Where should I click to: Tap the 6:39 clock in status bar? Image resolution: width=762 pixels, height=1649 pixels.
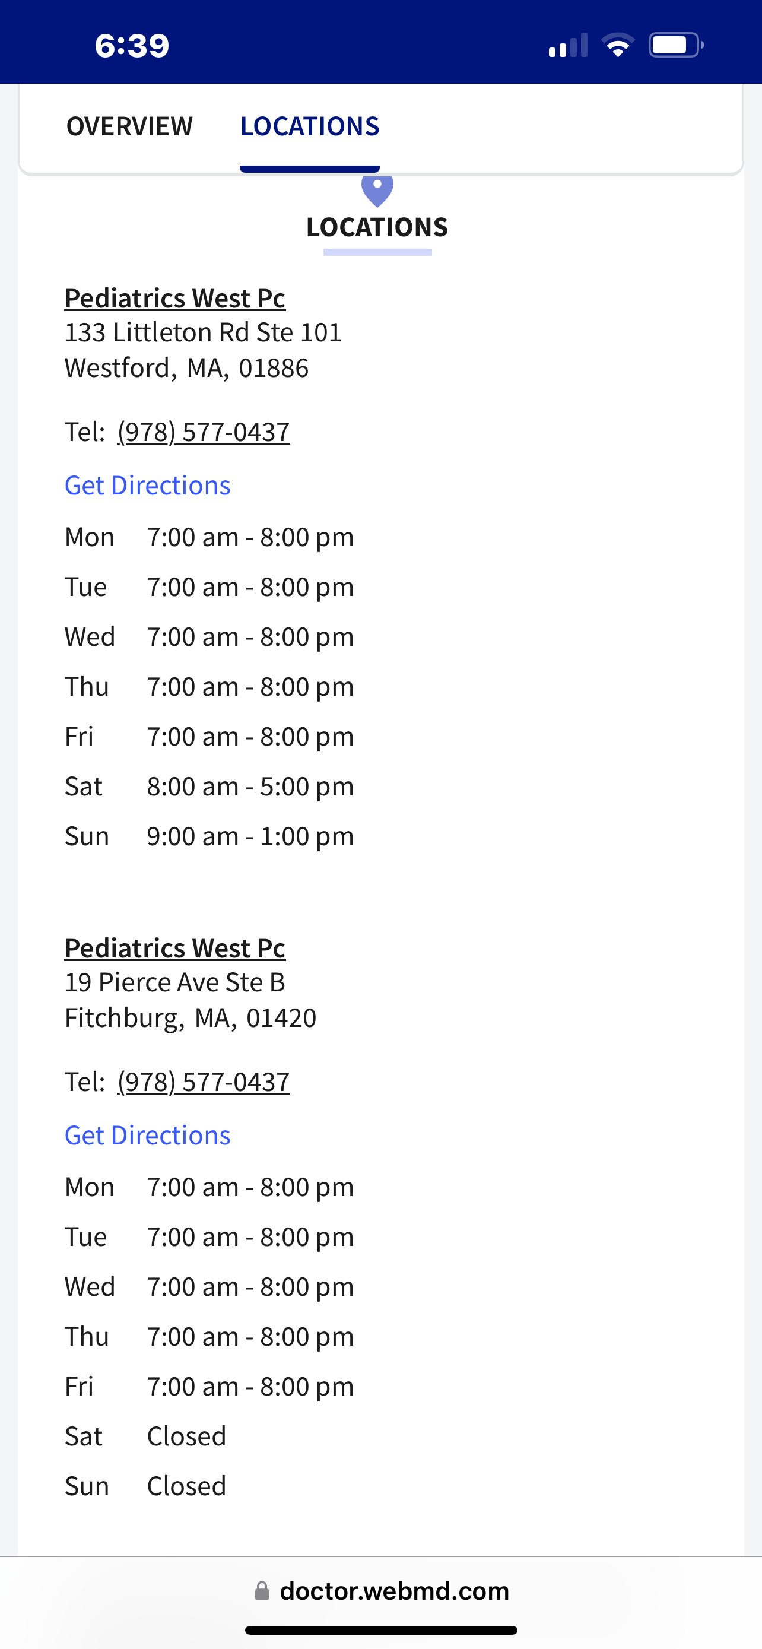pyautogui.click(x=132, y=46)
